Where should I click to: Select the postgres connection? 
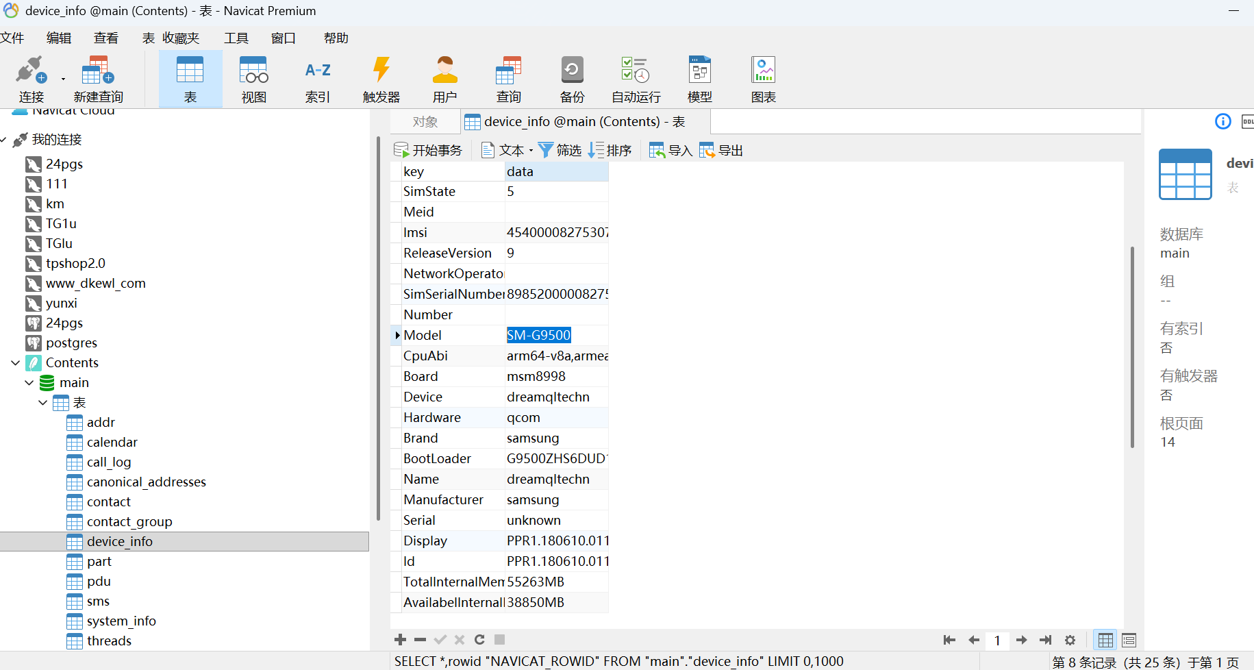tap(71, 343)
